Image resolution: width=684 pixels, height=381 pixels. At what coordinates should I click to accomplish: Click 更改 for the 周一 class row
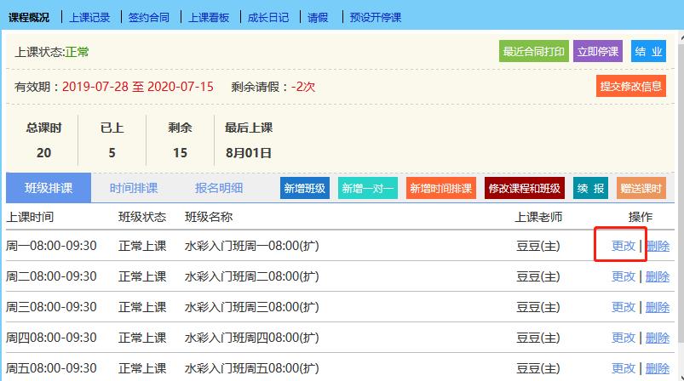click(x=624, y=246)
